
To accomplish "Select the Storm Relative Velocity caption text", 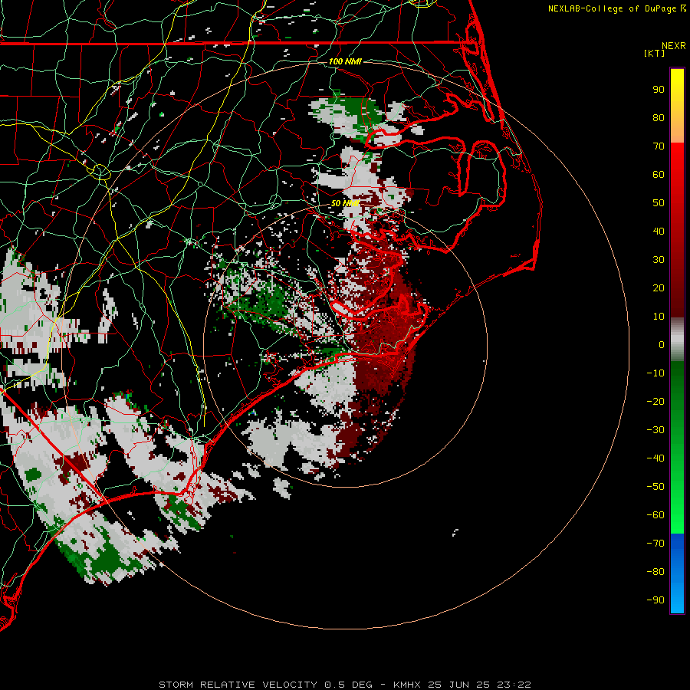I will [345, 685].
